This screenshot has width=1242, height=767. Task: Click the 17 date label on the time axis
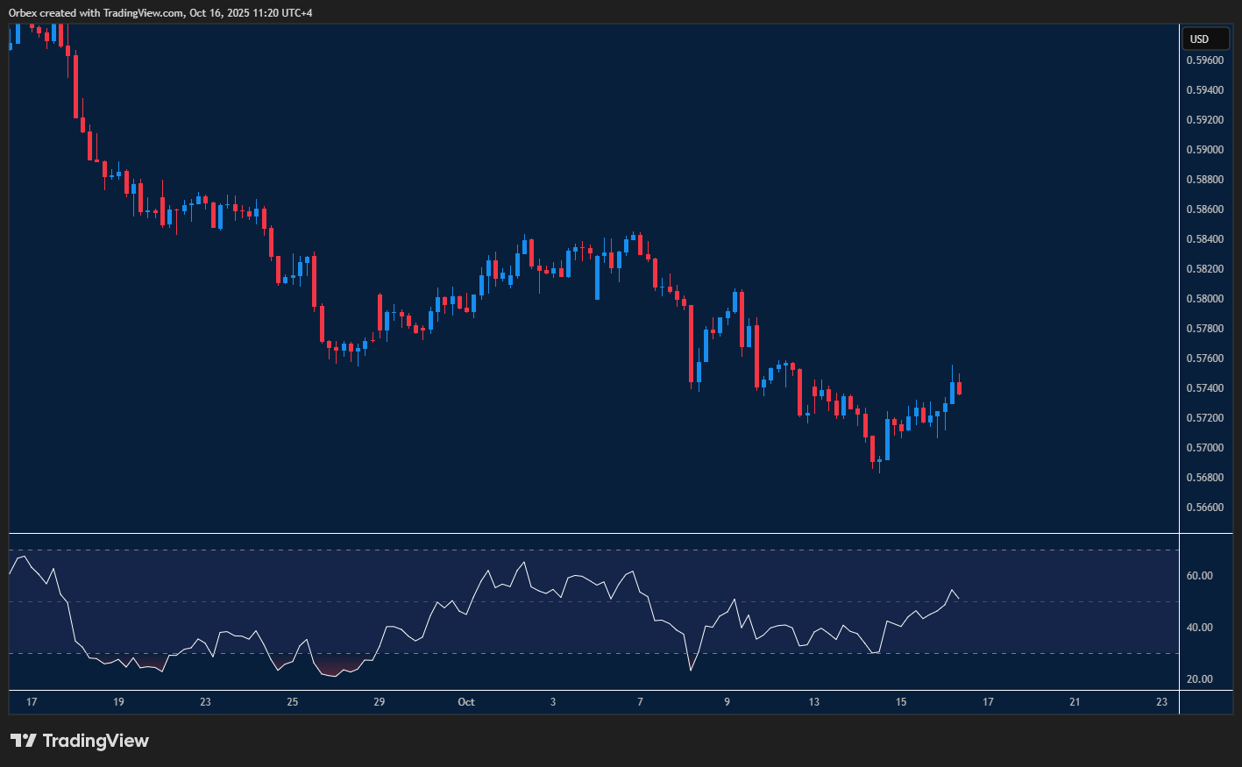32,702
